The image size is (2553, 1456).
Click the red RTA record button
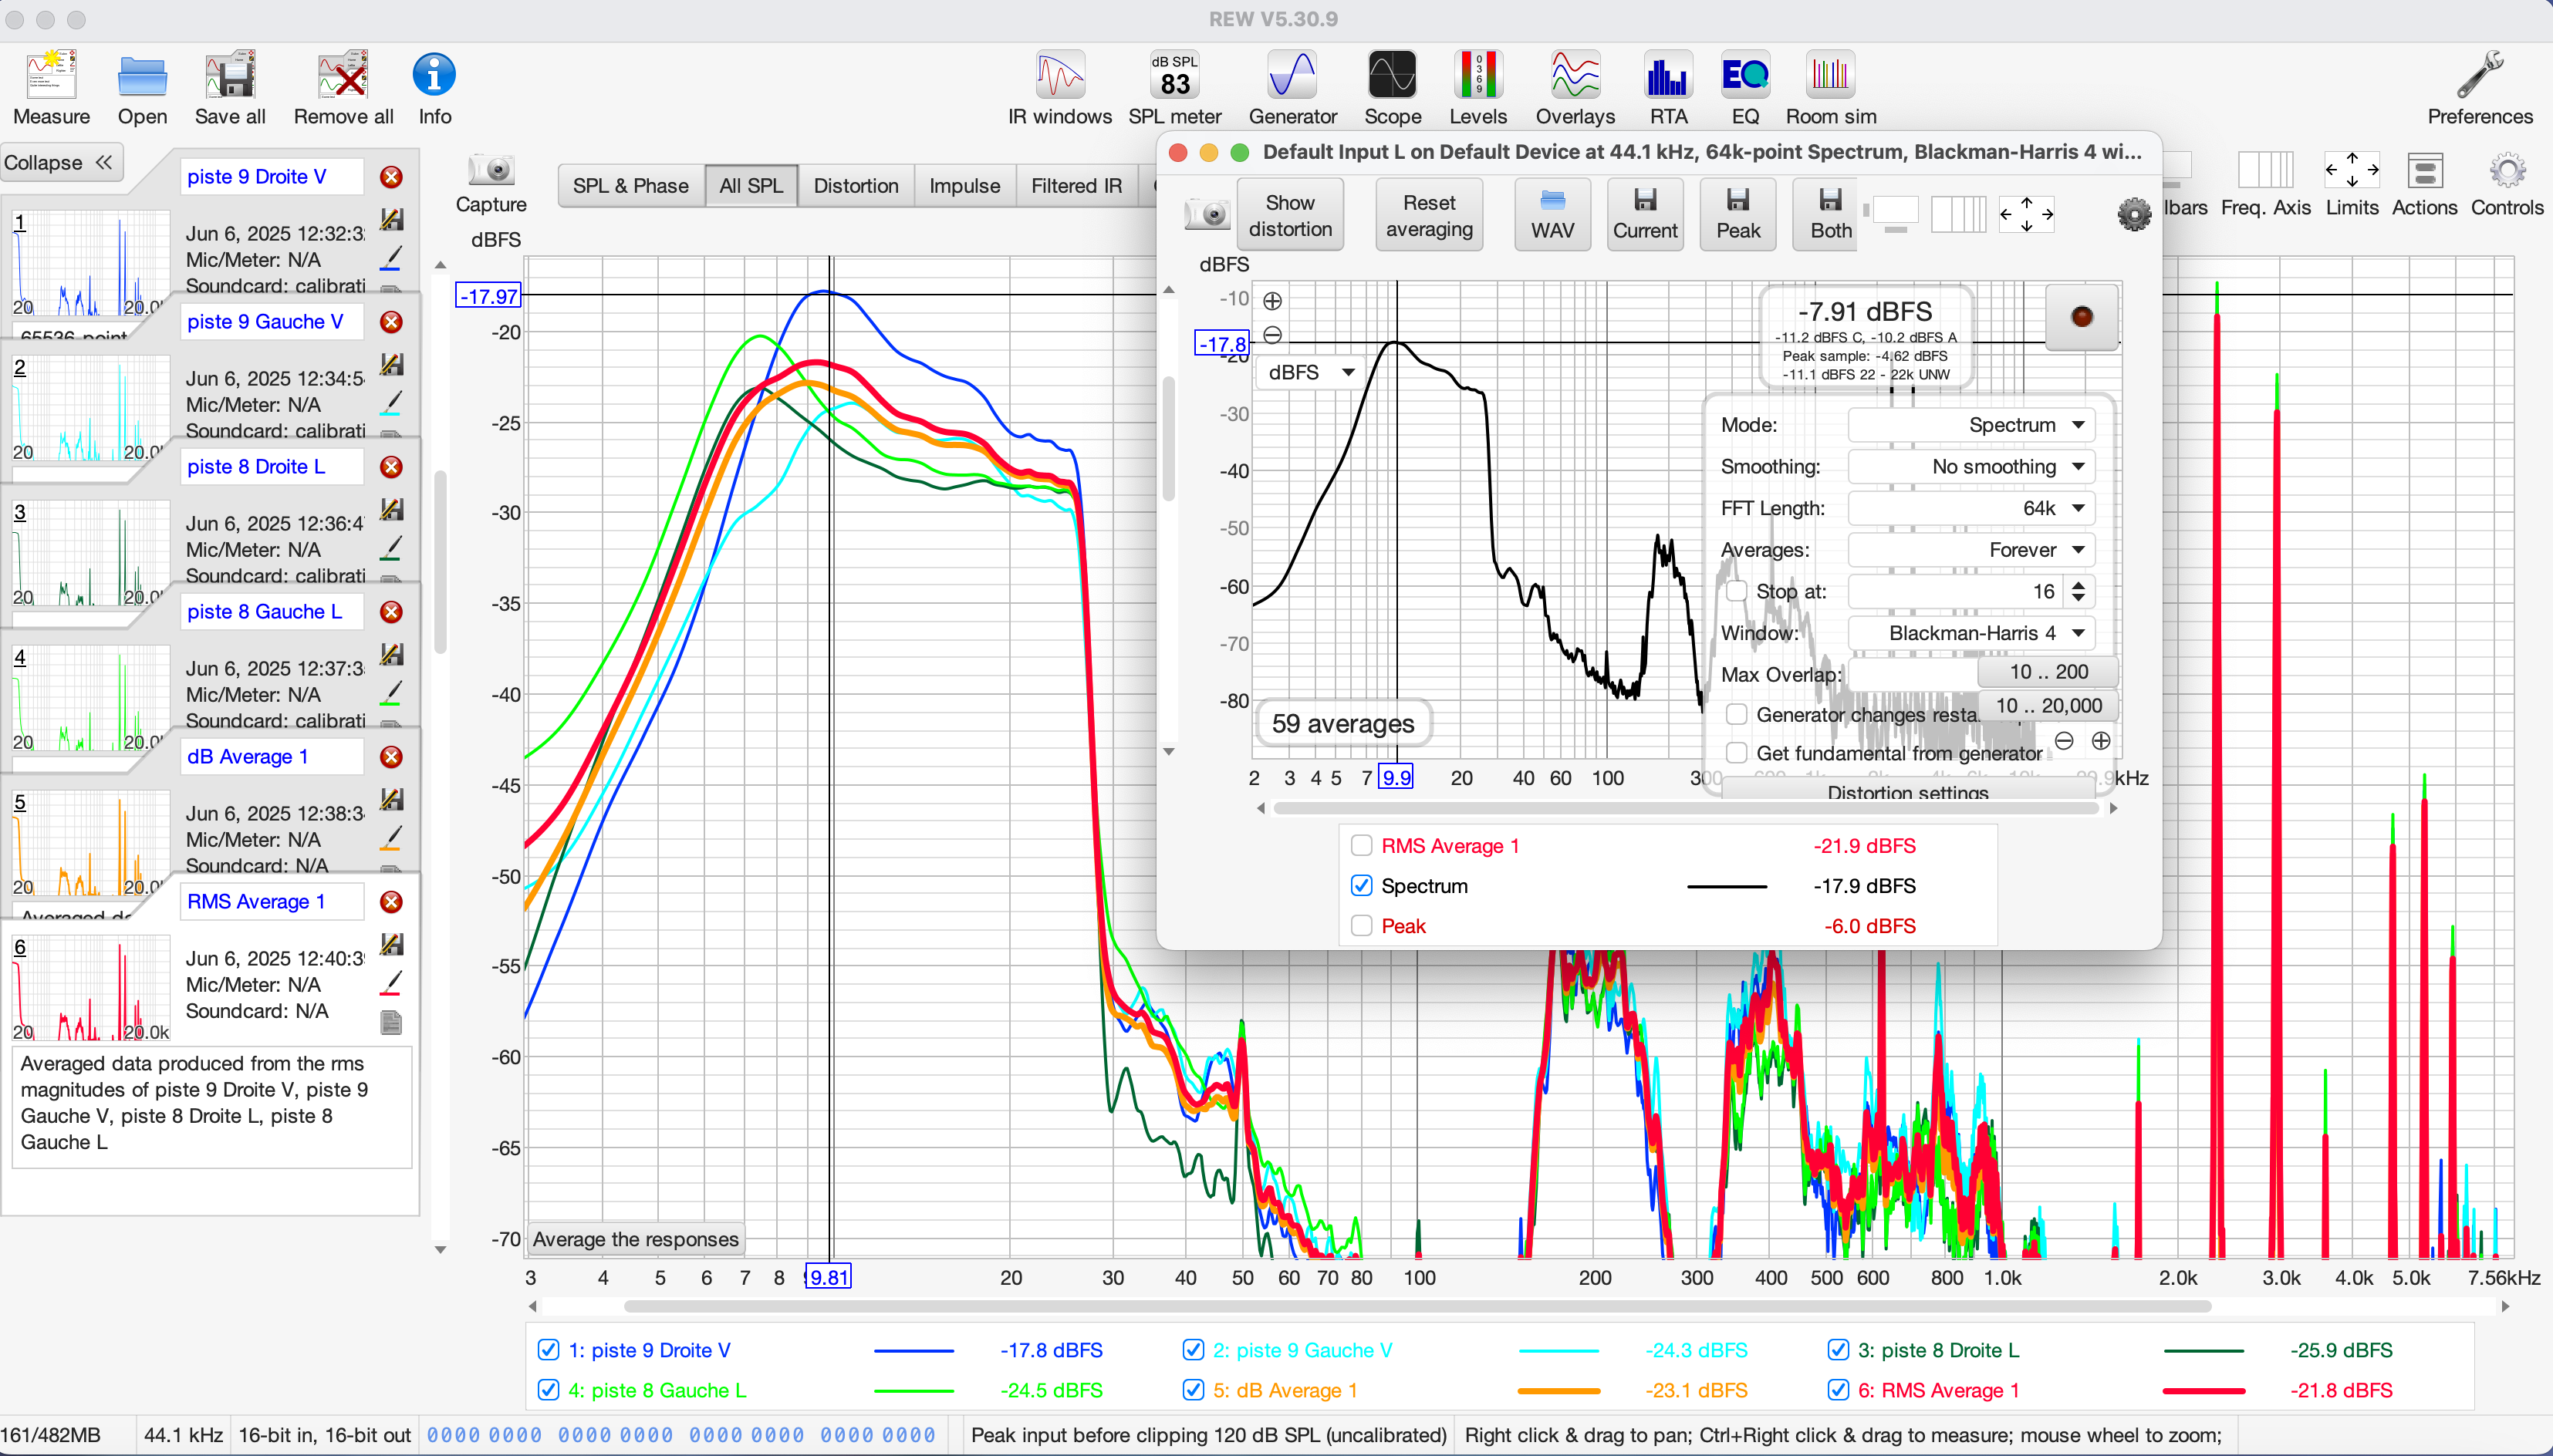[x=2082, y=317]
